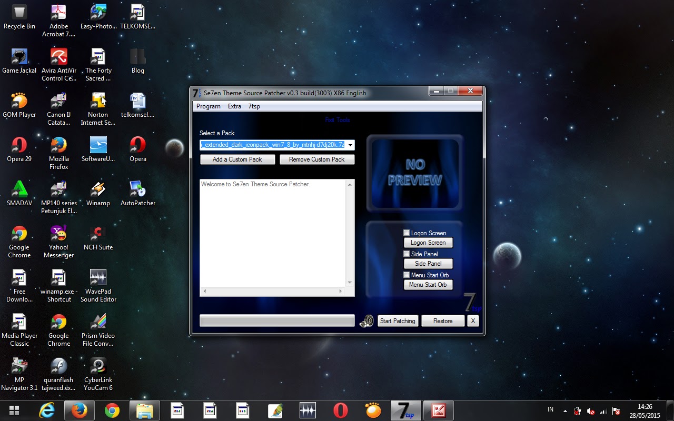Open the Extra menu
This screenshot has width=674, height=421.
click(234, 106)
